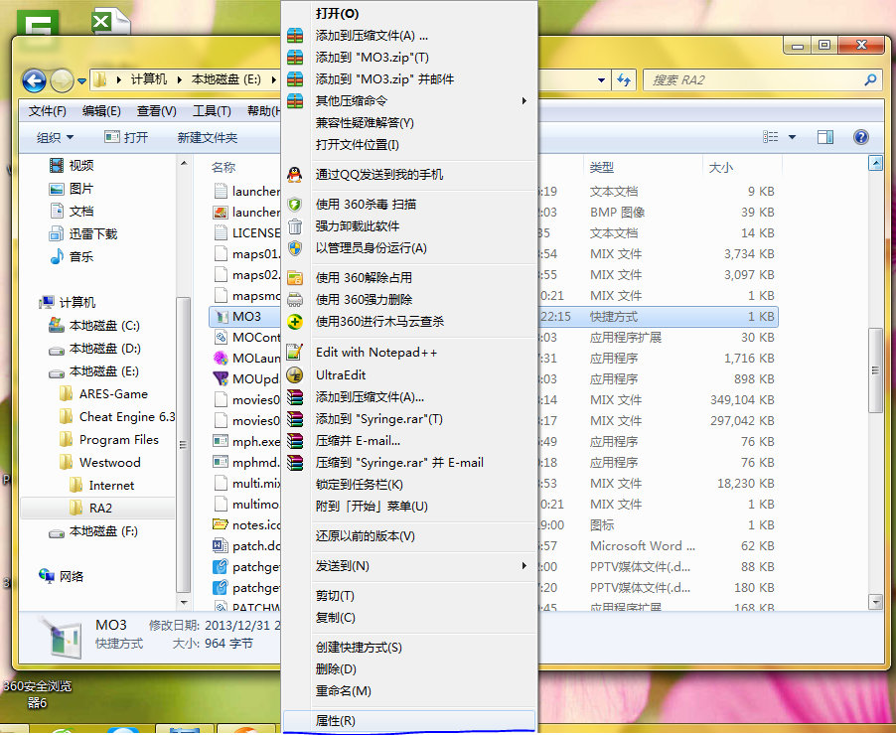Viewport: 896px width, 735px height.
Task: Click the search box labeled 搜索 RA2
Action: click(761, 80)
